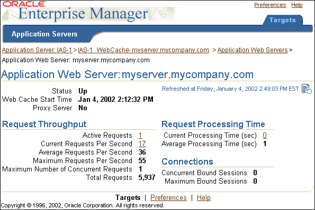
Task: Open Preferences link in the header
Action: (x=270, y=5)
